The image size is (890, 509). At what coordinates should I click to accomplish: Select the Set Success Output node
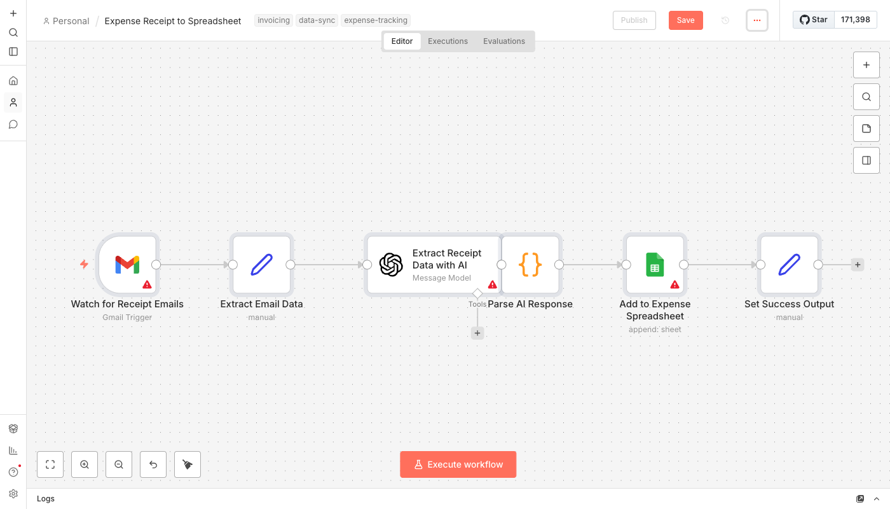click(x=789, y=265)
